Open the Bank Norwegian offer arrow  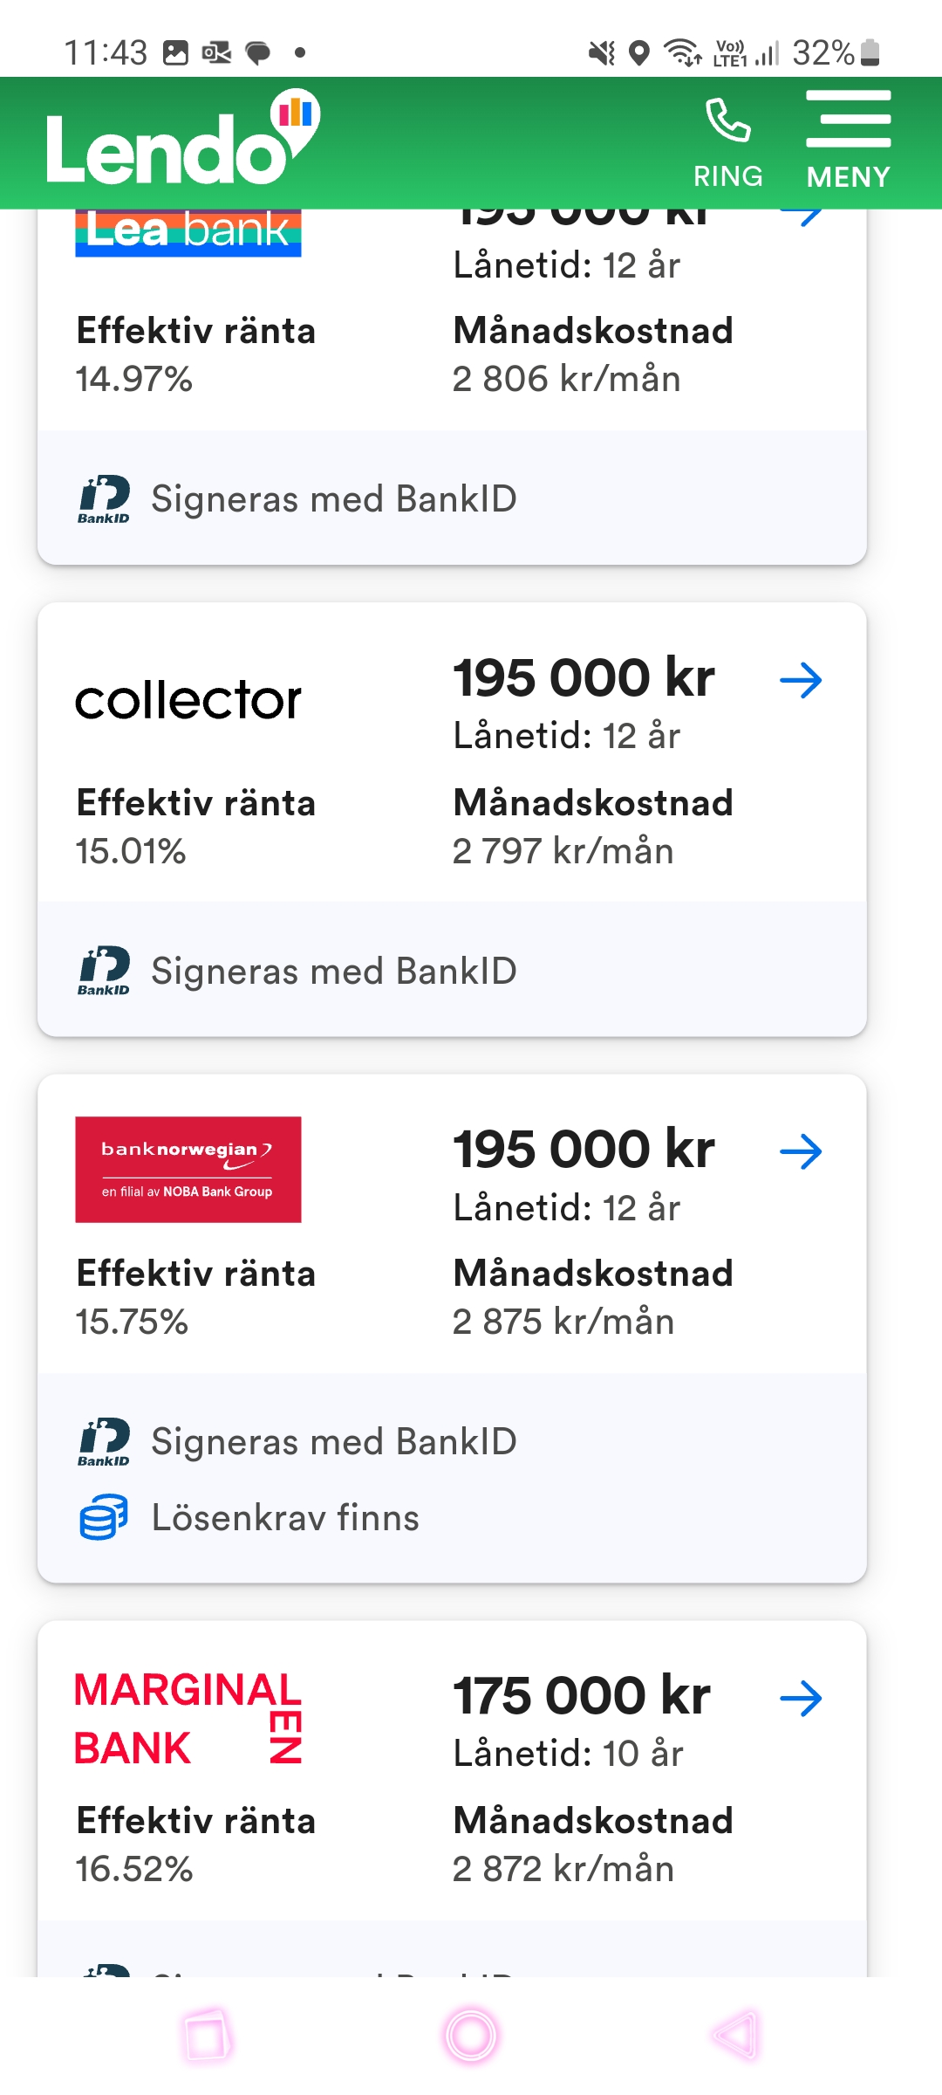(x=801, y=1152)
